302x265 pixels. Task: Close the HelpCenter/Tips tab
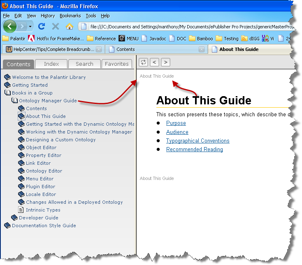[98, 49]
